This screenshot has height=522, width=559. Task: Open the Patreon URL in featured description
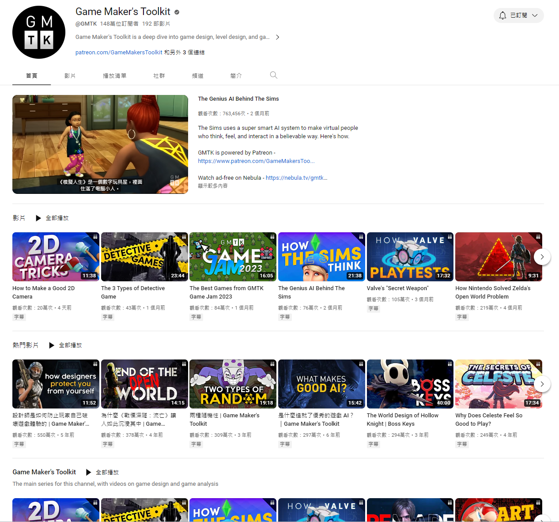pos(256,161)
